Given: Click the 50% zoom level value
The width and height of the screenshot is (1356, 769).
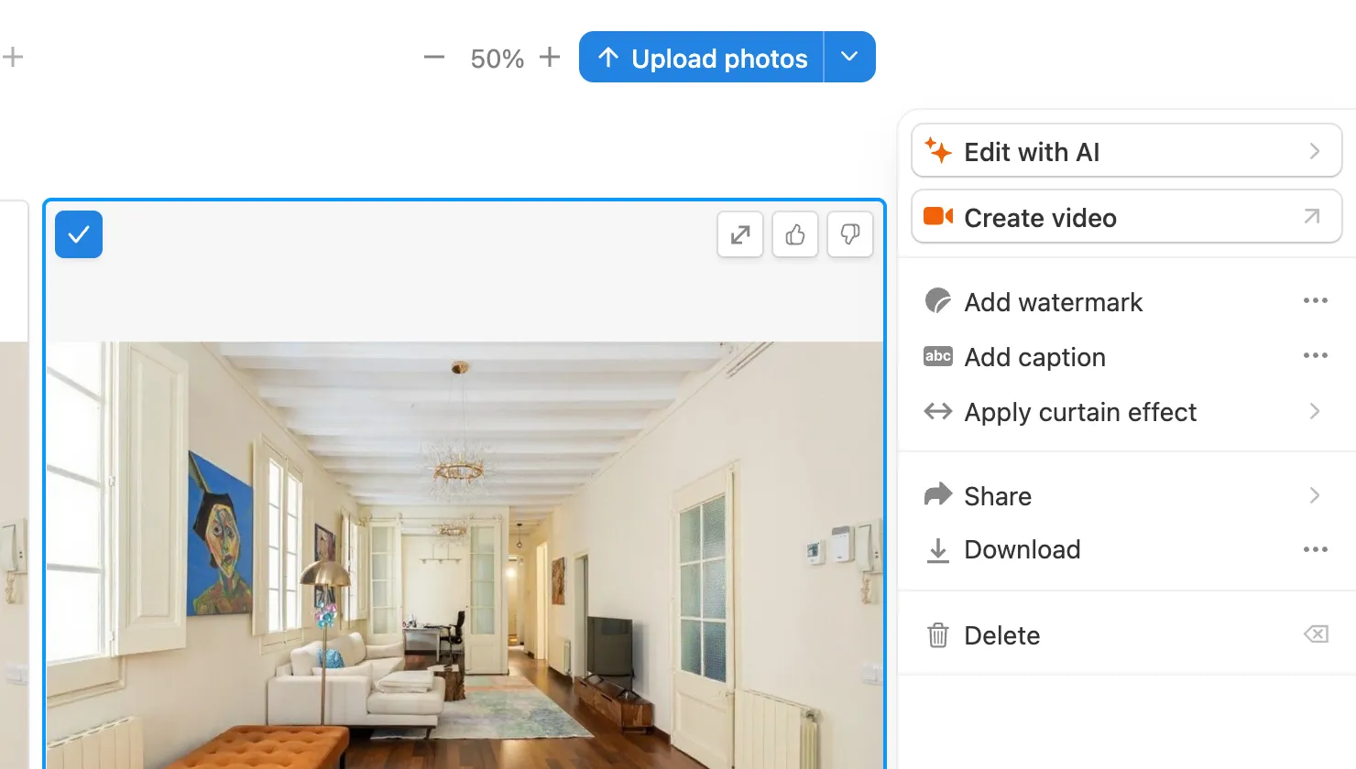Looking at the screenshot, I should [x=497, y=59].
